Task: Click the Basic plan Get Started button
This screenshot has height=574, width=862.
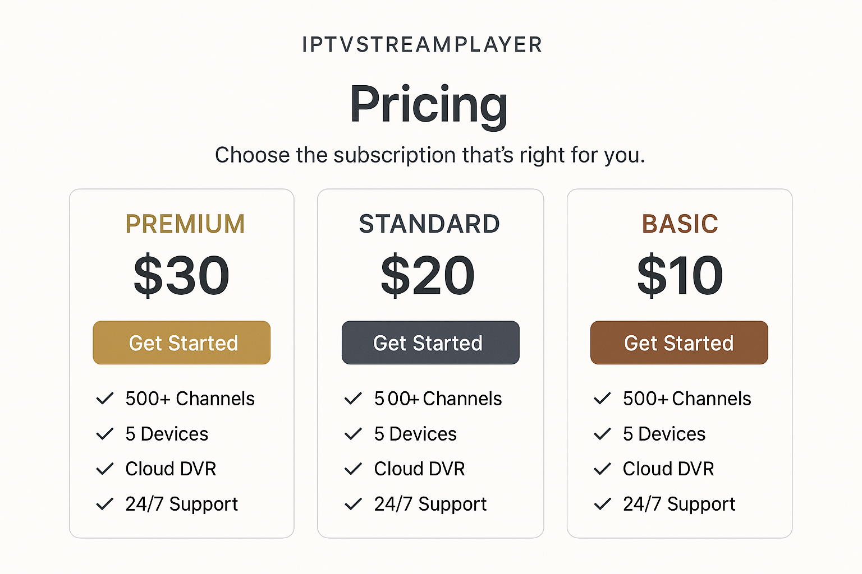Action: 679,342
